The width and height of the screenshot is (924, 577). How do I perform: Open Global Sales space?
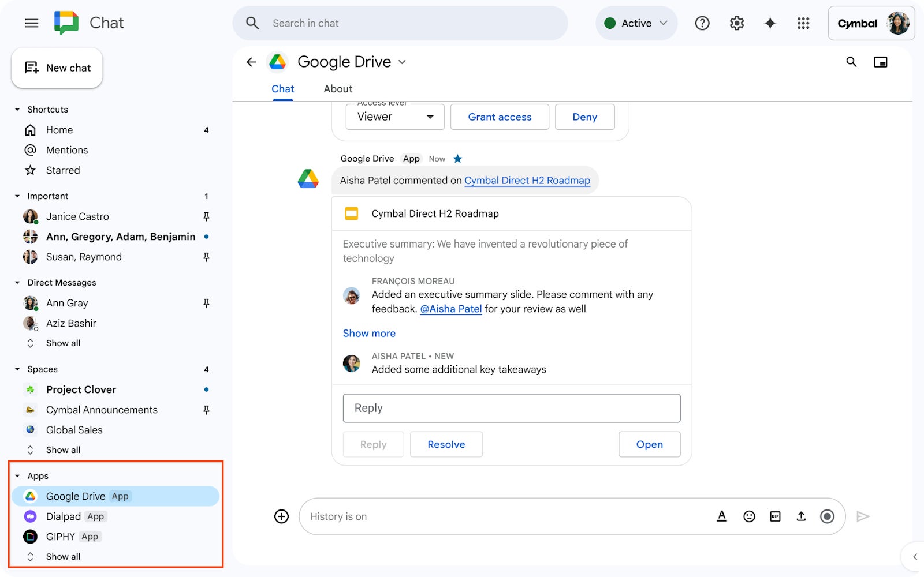coord(115,430)
